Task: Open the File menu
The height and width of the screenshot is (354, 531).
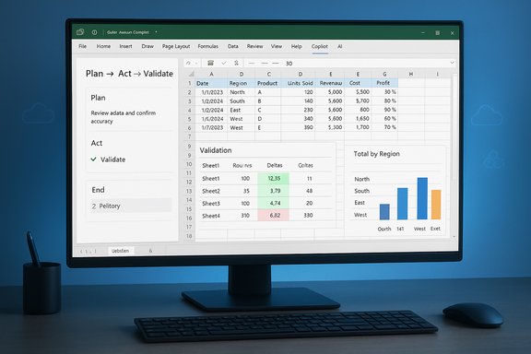Action: point(83,46)
